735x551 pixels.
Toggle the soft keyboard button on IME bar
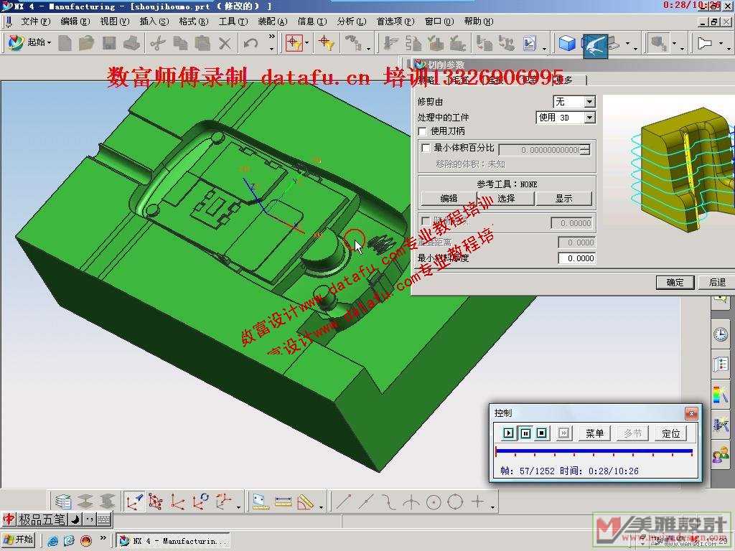[104, 519]
